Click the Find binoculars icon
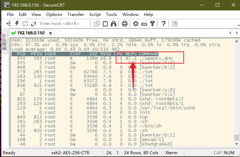This screenshot has width=240, height=157. [114, 24]
